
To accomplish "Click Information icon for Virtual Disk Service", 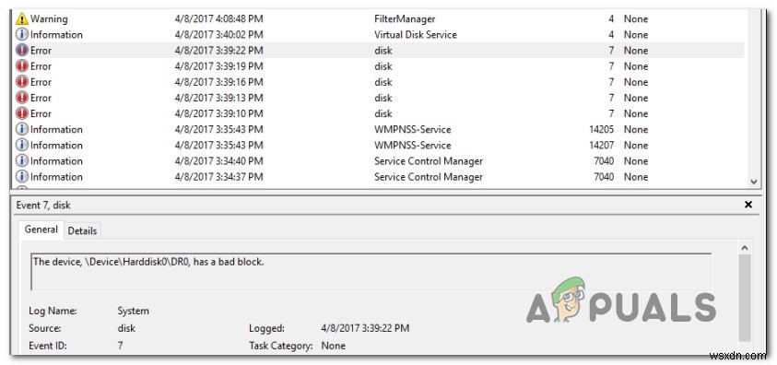I will (22, 35).
